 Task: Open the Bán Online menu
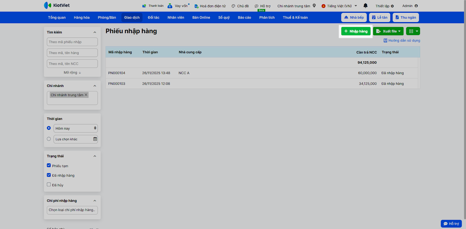[201, 17]
